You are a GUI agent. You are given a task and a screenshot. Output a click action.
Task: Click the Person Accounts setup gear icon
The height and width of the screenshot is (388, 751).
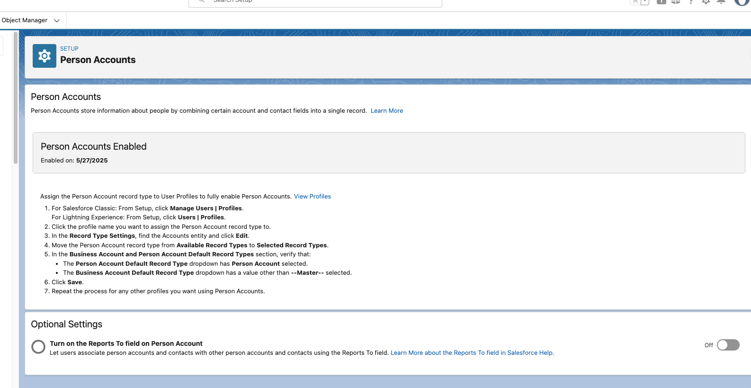coord(45,56)
